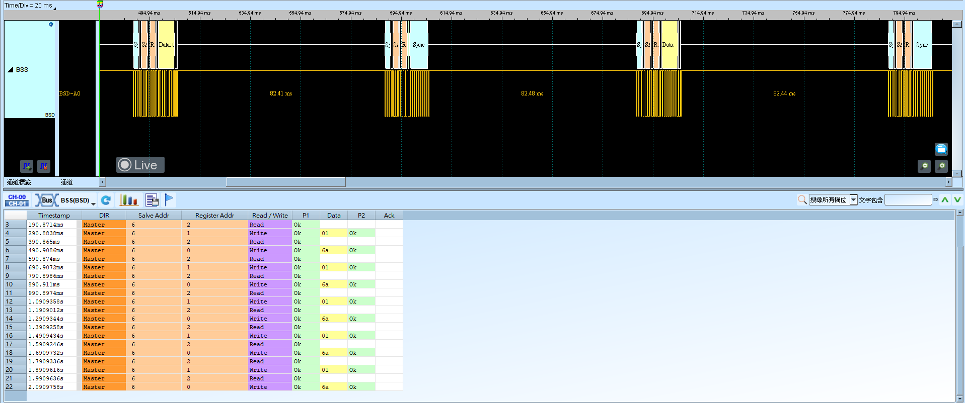The image size is (965, 403).
Task: Select row number 22 header
Action: [15, 387]
